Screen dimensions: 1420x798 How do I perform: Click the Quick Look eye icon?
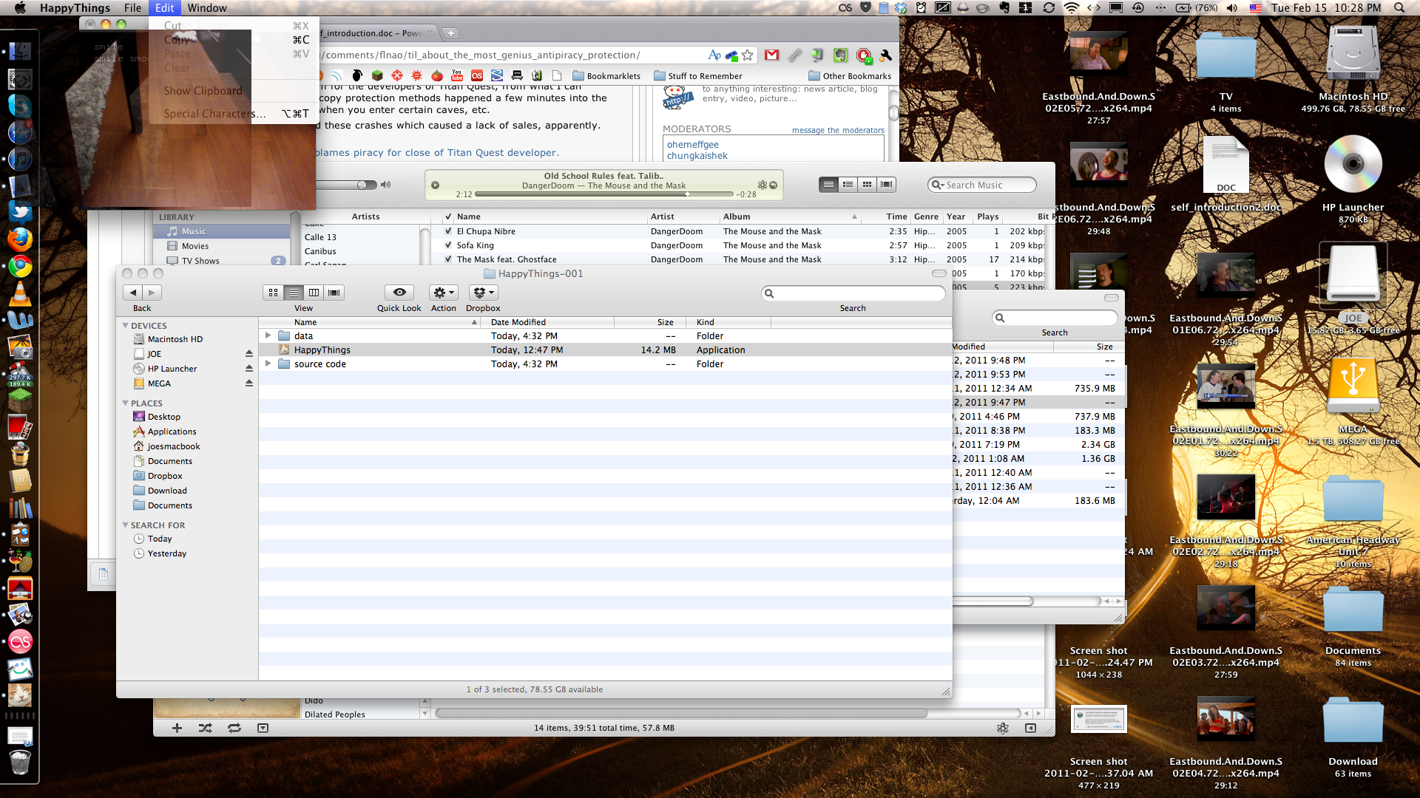[x=399, y=293]
